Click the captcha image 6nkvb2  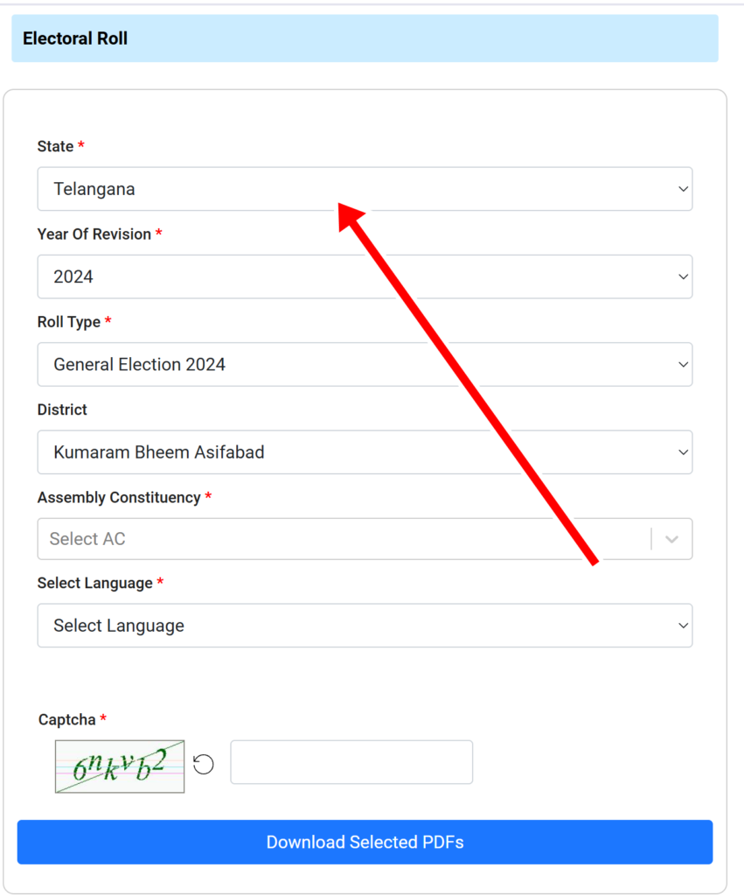point(120,766)
